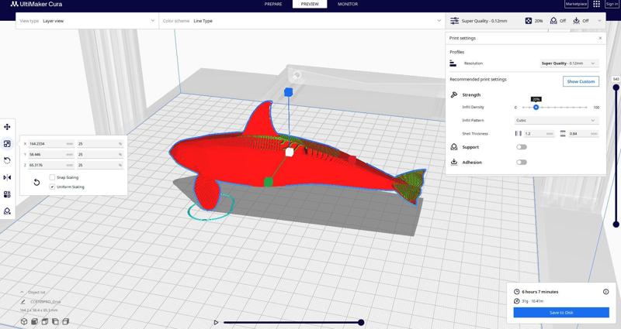This screenshot has height=329, width=621.
Task: Switch to the PREVIEW stage tab
Action: pos(310,4)
